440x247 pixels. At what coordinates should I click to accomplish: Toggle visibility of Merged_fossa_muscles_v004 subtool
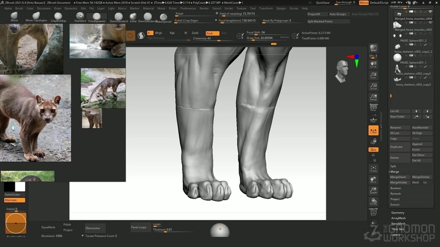pyautogui.click(x=430, y=12)
